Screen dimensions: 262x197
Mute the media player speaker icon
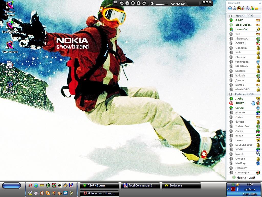point(152,4)
